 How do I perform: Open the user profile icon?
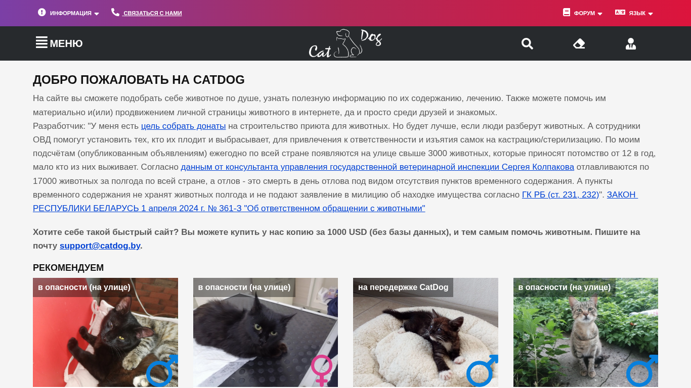631,44
